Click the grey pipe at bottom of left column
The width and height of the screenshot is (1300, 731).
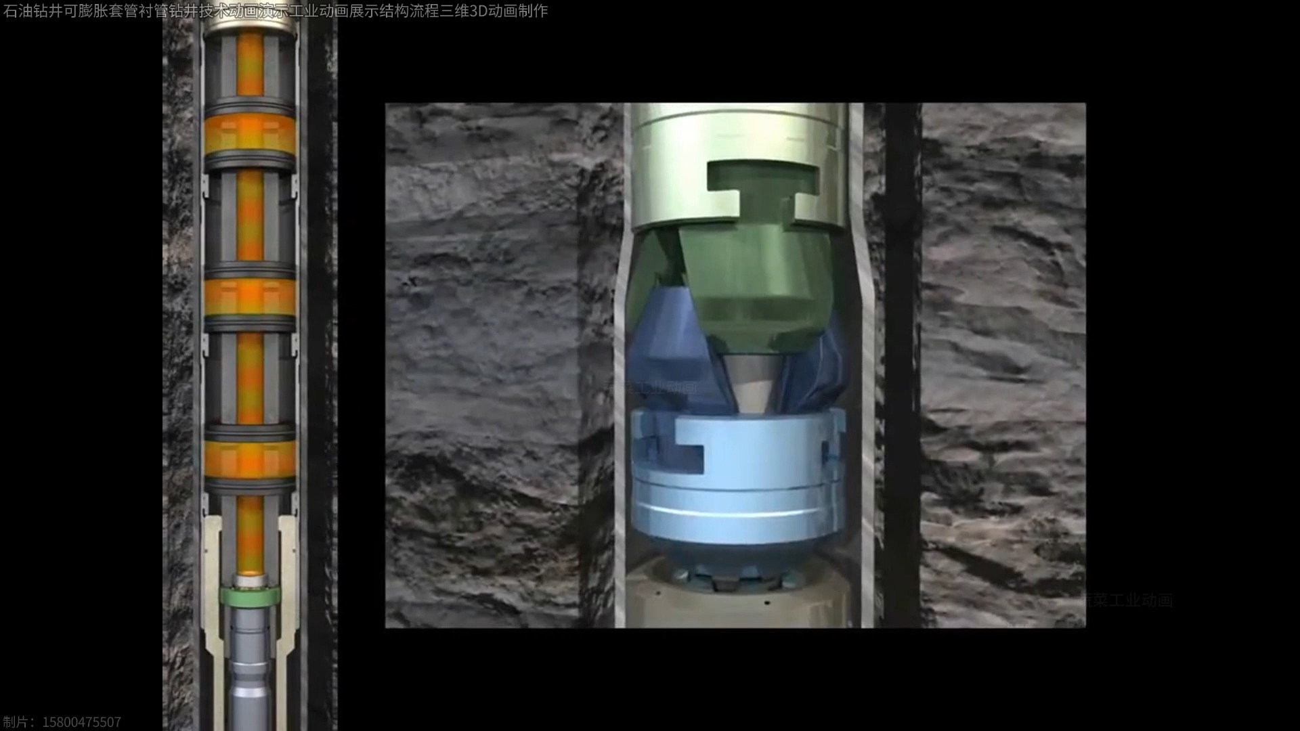pos(250,670)
